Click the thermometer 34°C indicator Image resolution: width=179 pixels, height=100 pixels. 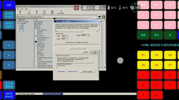point(123,8)
